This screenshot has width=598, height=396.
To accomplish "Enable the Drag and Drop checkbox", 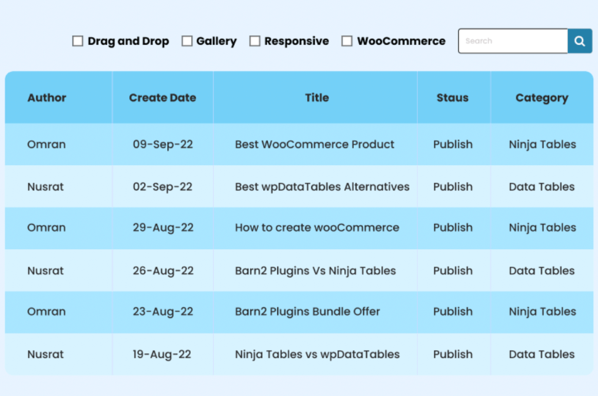I will click(78, 41).
